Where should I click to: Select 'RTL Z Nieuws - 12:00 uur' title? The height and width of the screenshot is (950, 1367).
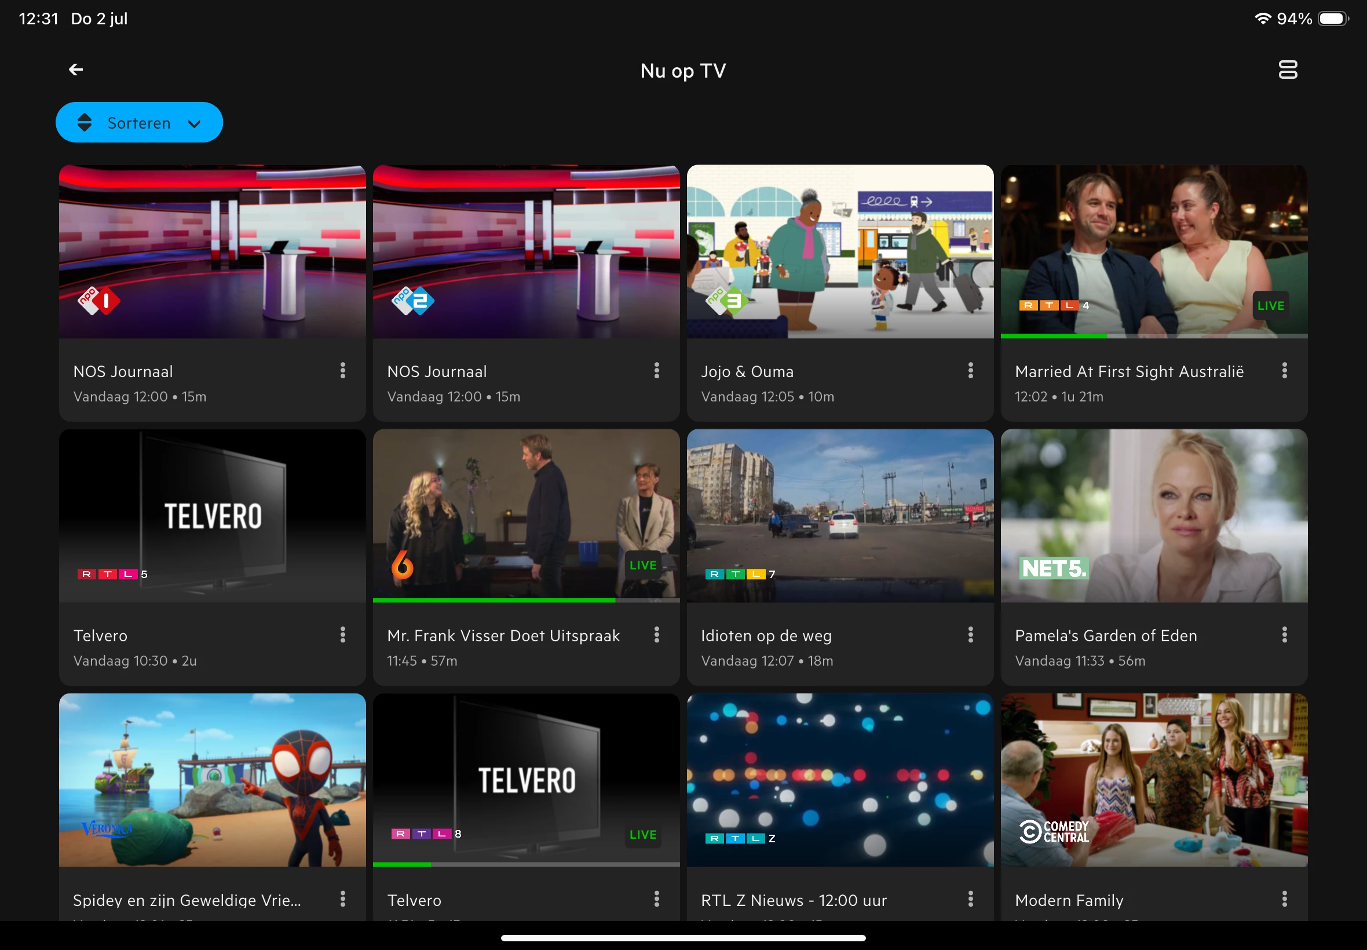point(794,900)
